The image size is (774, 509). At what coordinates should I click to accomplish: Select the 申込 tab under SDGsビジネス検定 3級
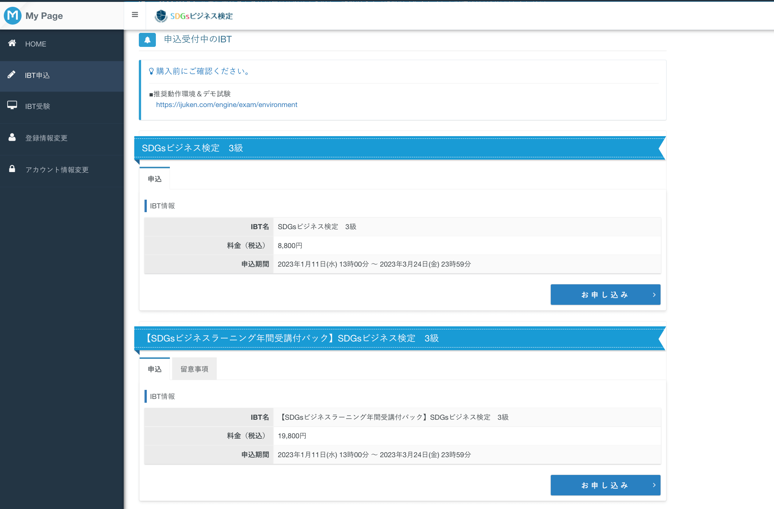tap(155, 178)
